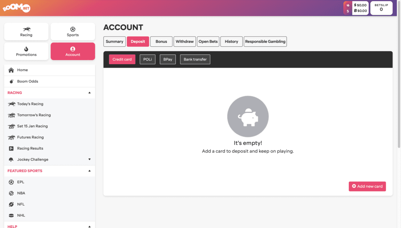Collapse the HELP sidebar section
401x228 pixels.
(89, 226)
